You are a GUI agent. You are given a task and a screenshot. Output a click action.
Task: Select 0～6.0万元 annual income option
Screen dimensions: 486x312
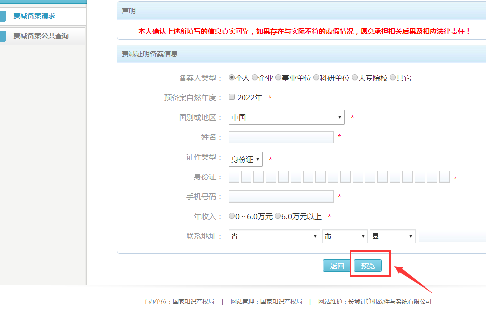point(232,216)
